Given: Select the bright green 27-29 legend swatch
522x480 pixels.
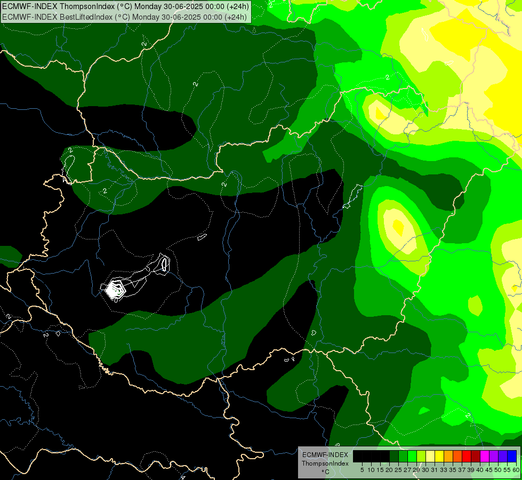Looking at the screenshot, I should (412, 456).
